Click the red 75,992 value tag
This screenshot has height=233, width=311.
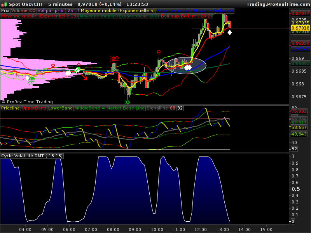point(299,111)
